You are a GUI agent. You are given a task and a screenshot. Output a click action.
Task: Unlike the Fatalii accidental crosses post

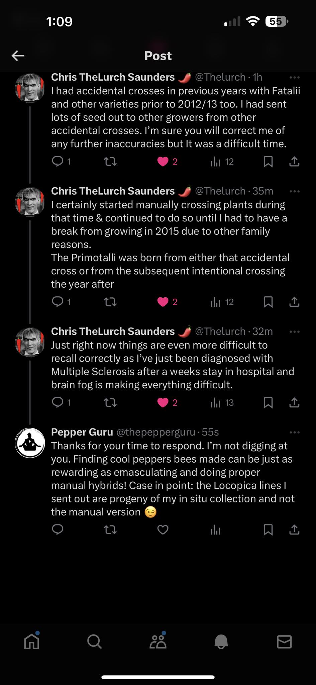click(x=163, y=162)
